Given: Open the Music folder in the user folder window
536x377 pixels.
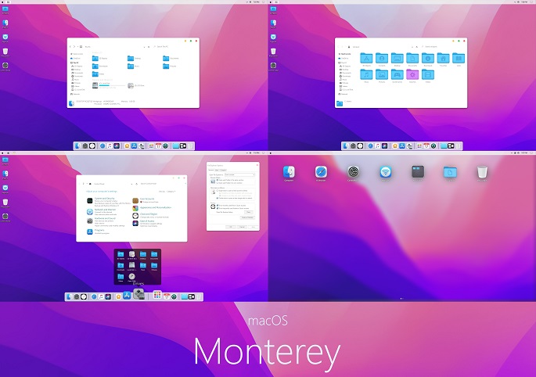Looking at the screenshot, I should click(x=366, y=74).
